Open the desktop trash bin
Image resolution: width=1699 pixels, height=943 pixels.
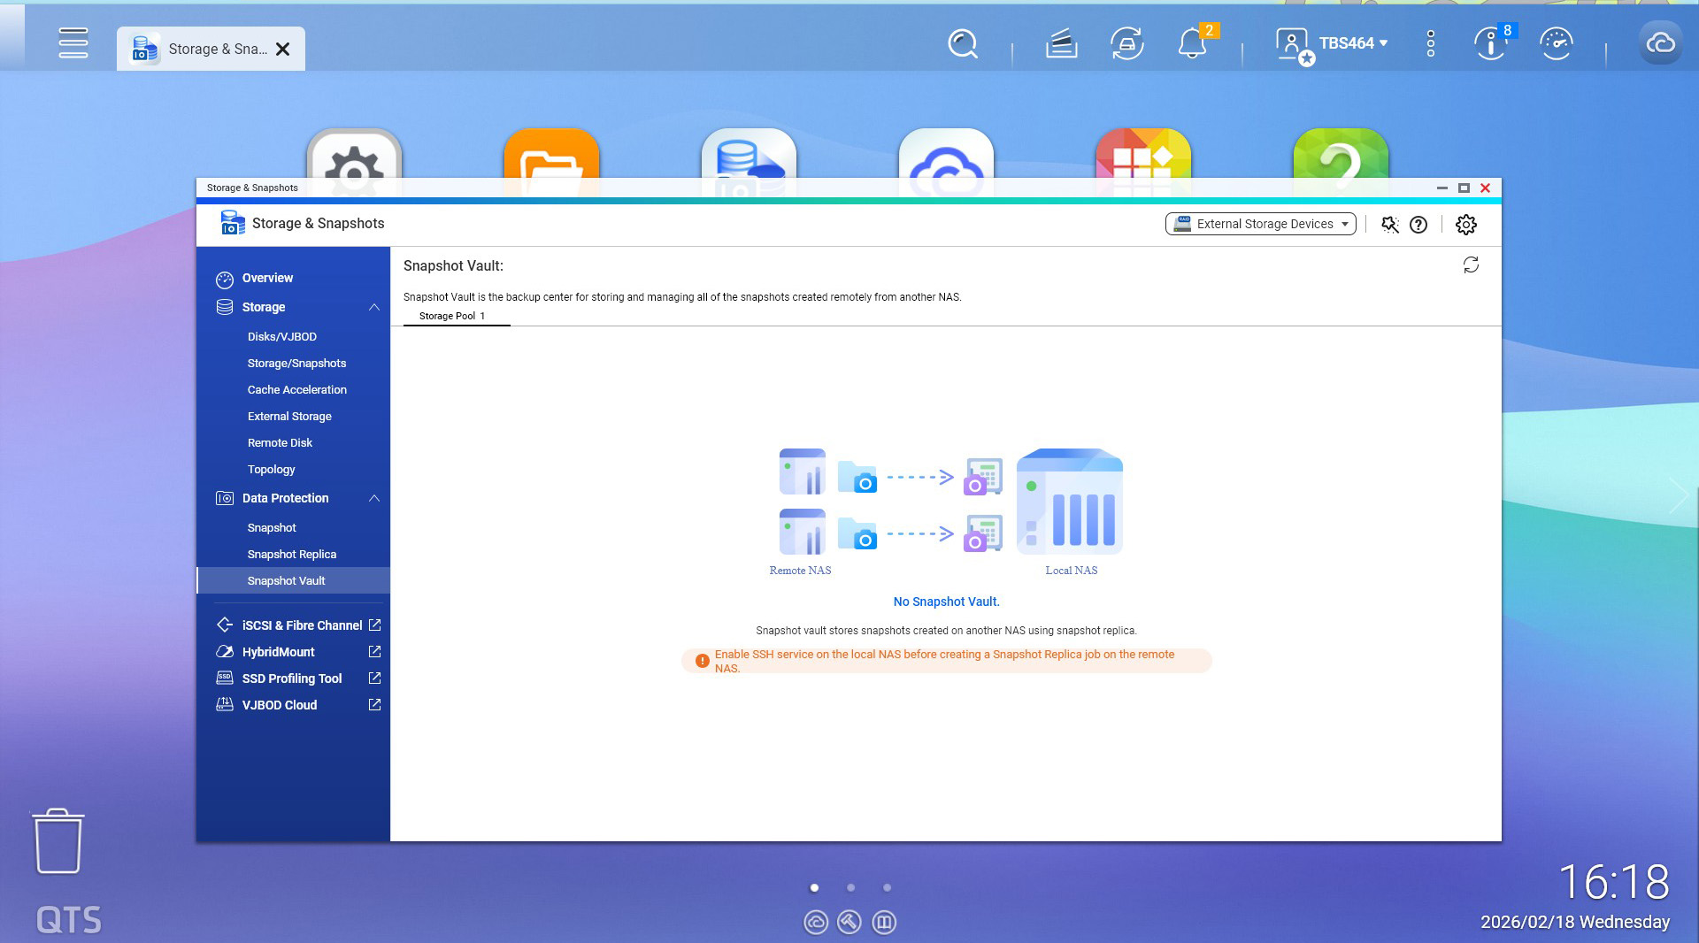tap(58, 841)
